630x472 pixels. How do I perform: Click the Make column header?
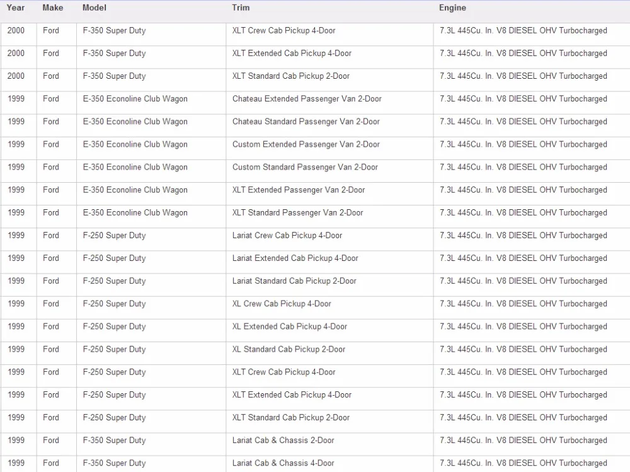click(x=53, y=8)
